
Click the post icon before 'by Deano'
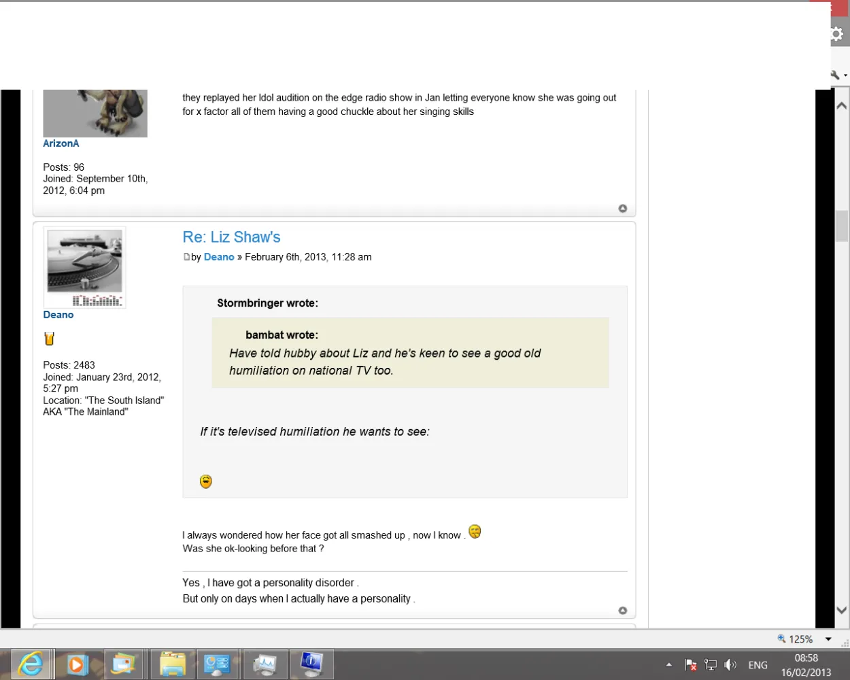(x=186, y=257)
